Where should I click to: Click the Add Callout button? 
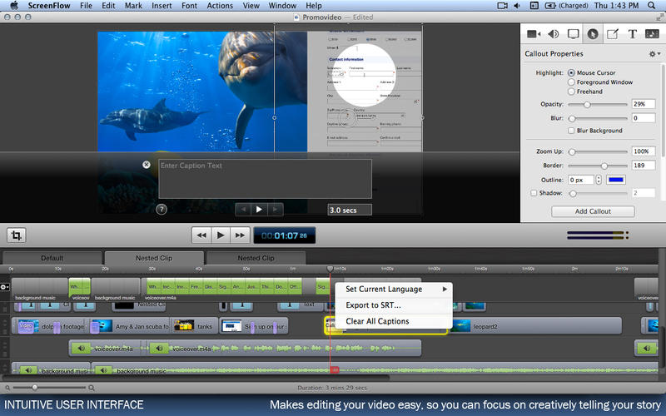[593, 211]
